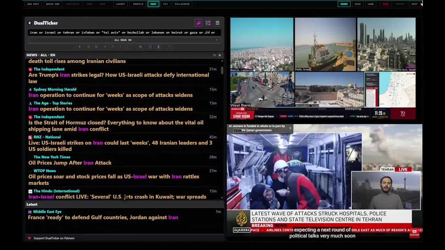
Task: Click The Hindu source icon
Action: coord(30,191)
